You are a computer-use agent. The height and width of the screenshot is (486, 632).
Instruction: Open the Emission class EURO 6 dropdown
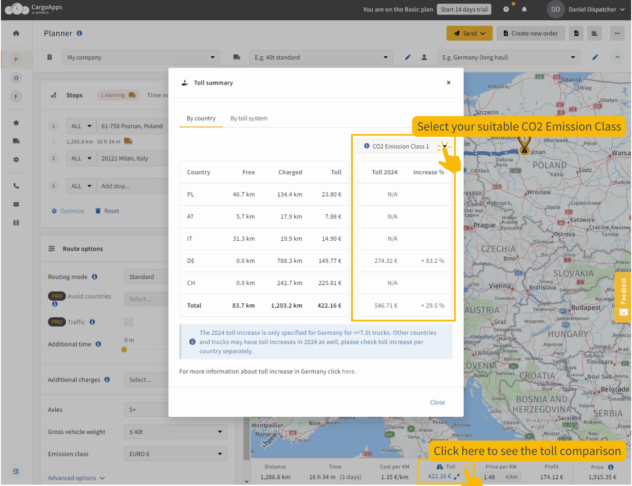pos(175,454)
